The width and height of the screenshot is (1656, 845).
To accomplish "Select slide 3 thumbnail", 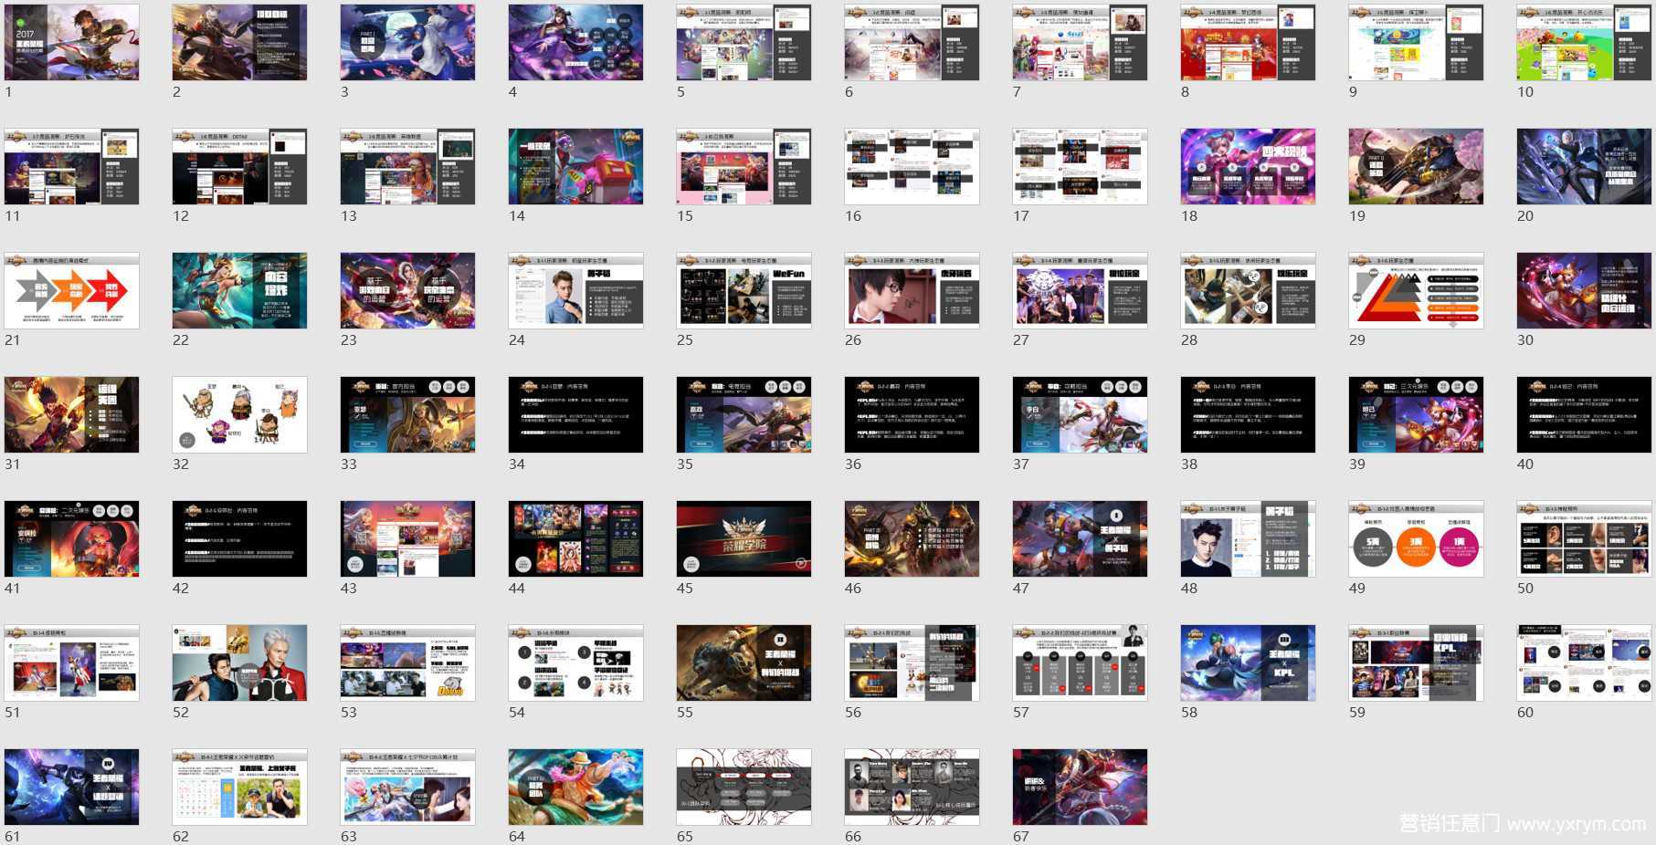I will point(407,42).
